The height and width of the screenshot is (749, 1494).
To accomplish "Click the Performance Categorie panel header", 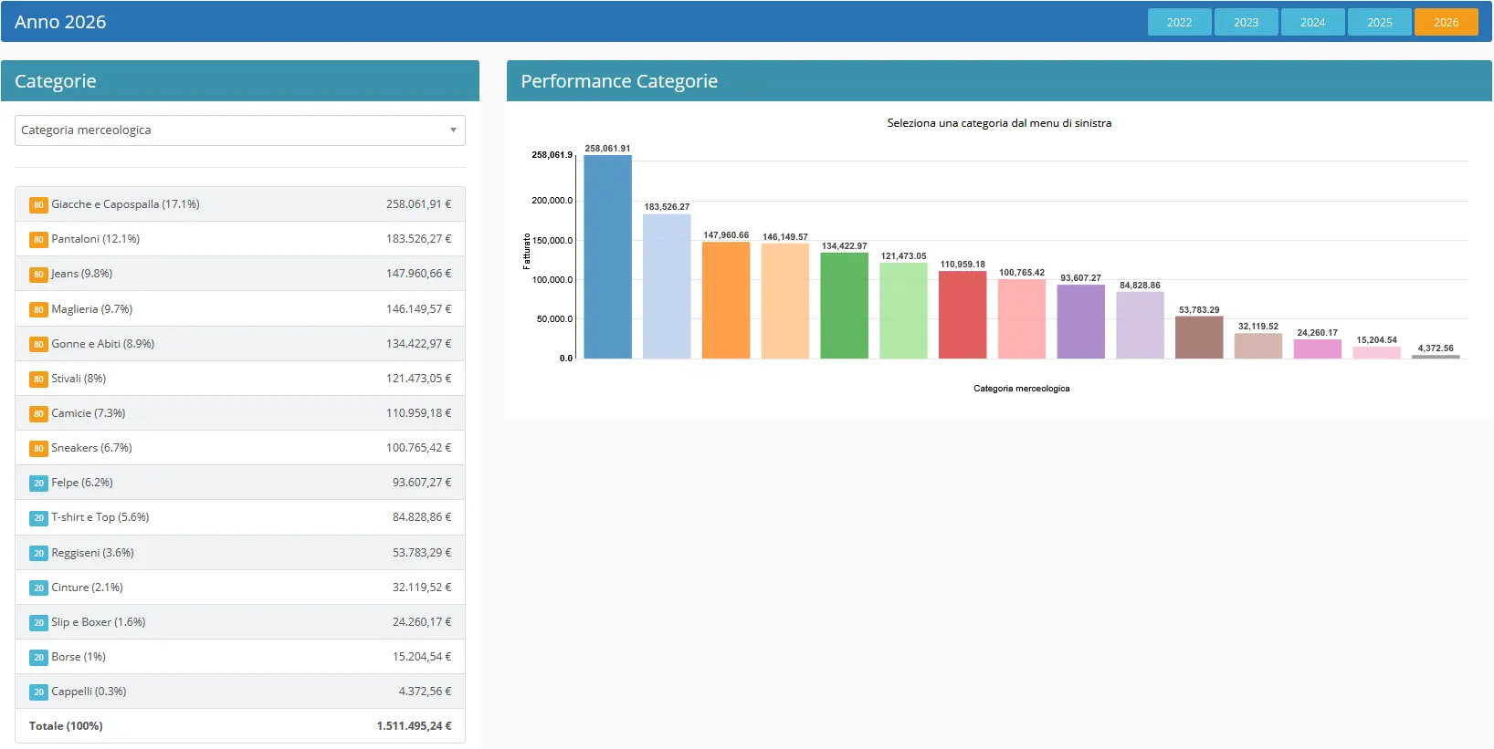I will pyautogui.click(x=999, y=81).
